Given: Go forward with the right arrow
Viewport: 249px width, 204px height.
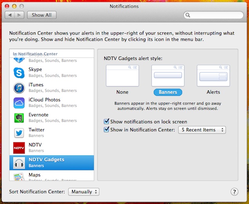Looking at the screenshot, I should click(x=19, y=15).
